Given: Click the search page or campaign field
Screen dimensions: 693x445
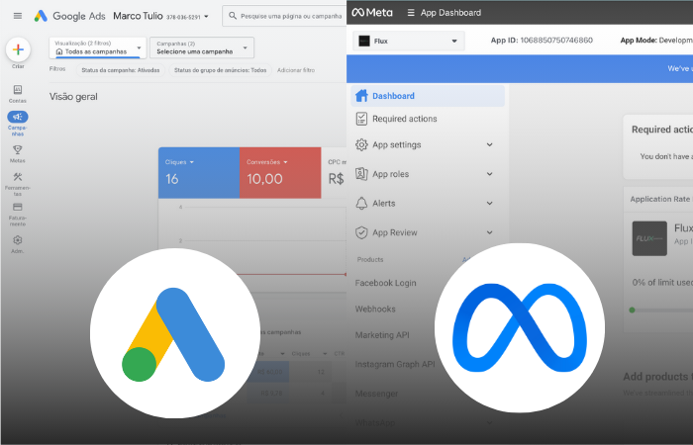Looking at the screenshot, I should tap(284, 16).
